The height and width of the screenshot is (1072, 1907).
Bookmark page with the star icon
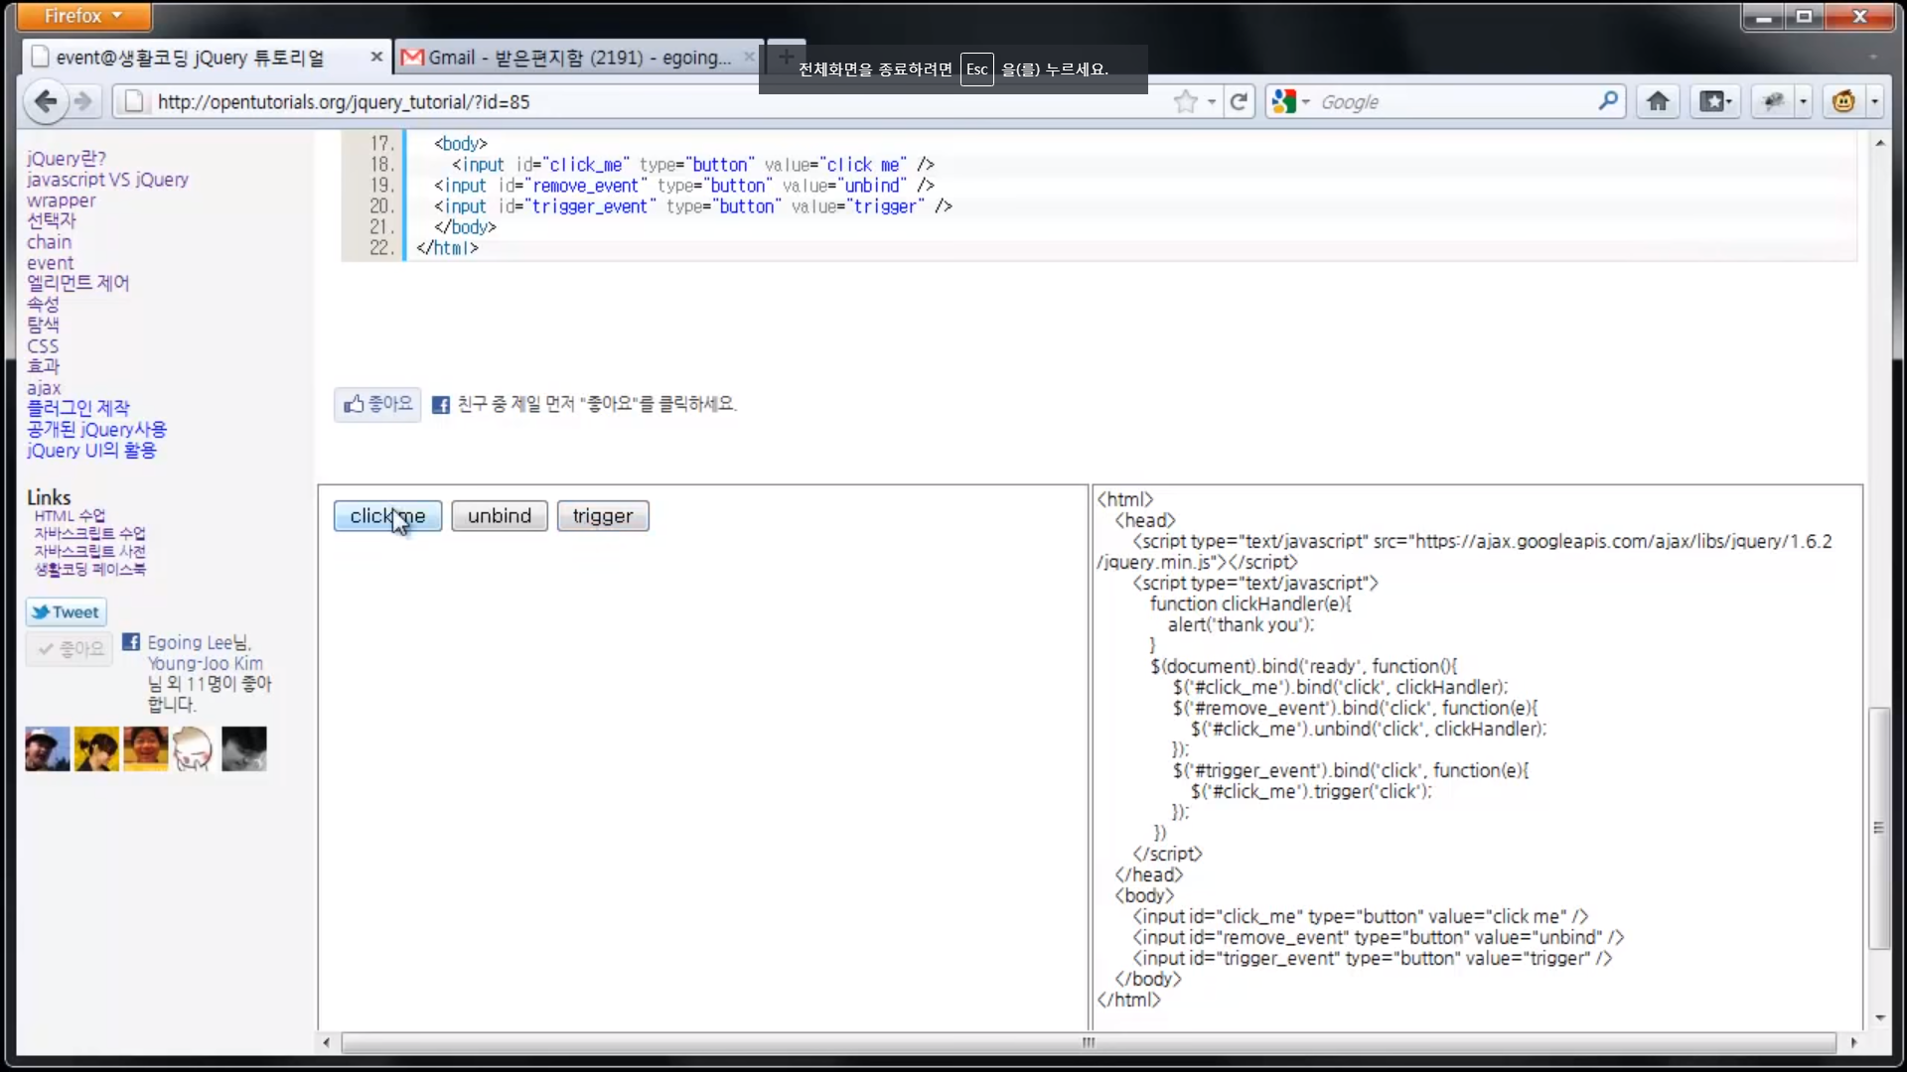[x=1185, y=101]
